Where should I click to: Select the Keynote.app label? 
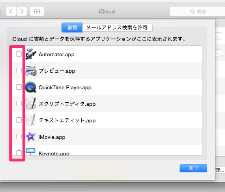54,153
